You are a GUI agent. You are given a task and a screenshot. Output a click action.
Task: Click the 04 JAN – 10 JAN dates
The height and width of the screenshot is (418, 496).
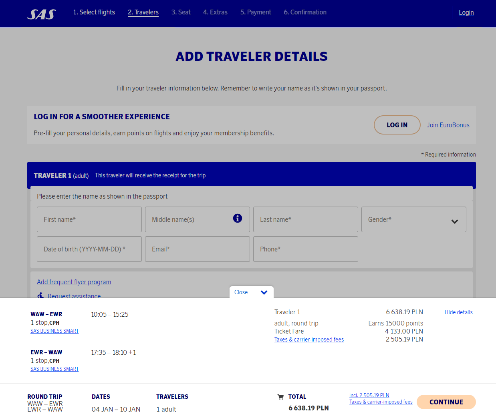click(116, 409)
